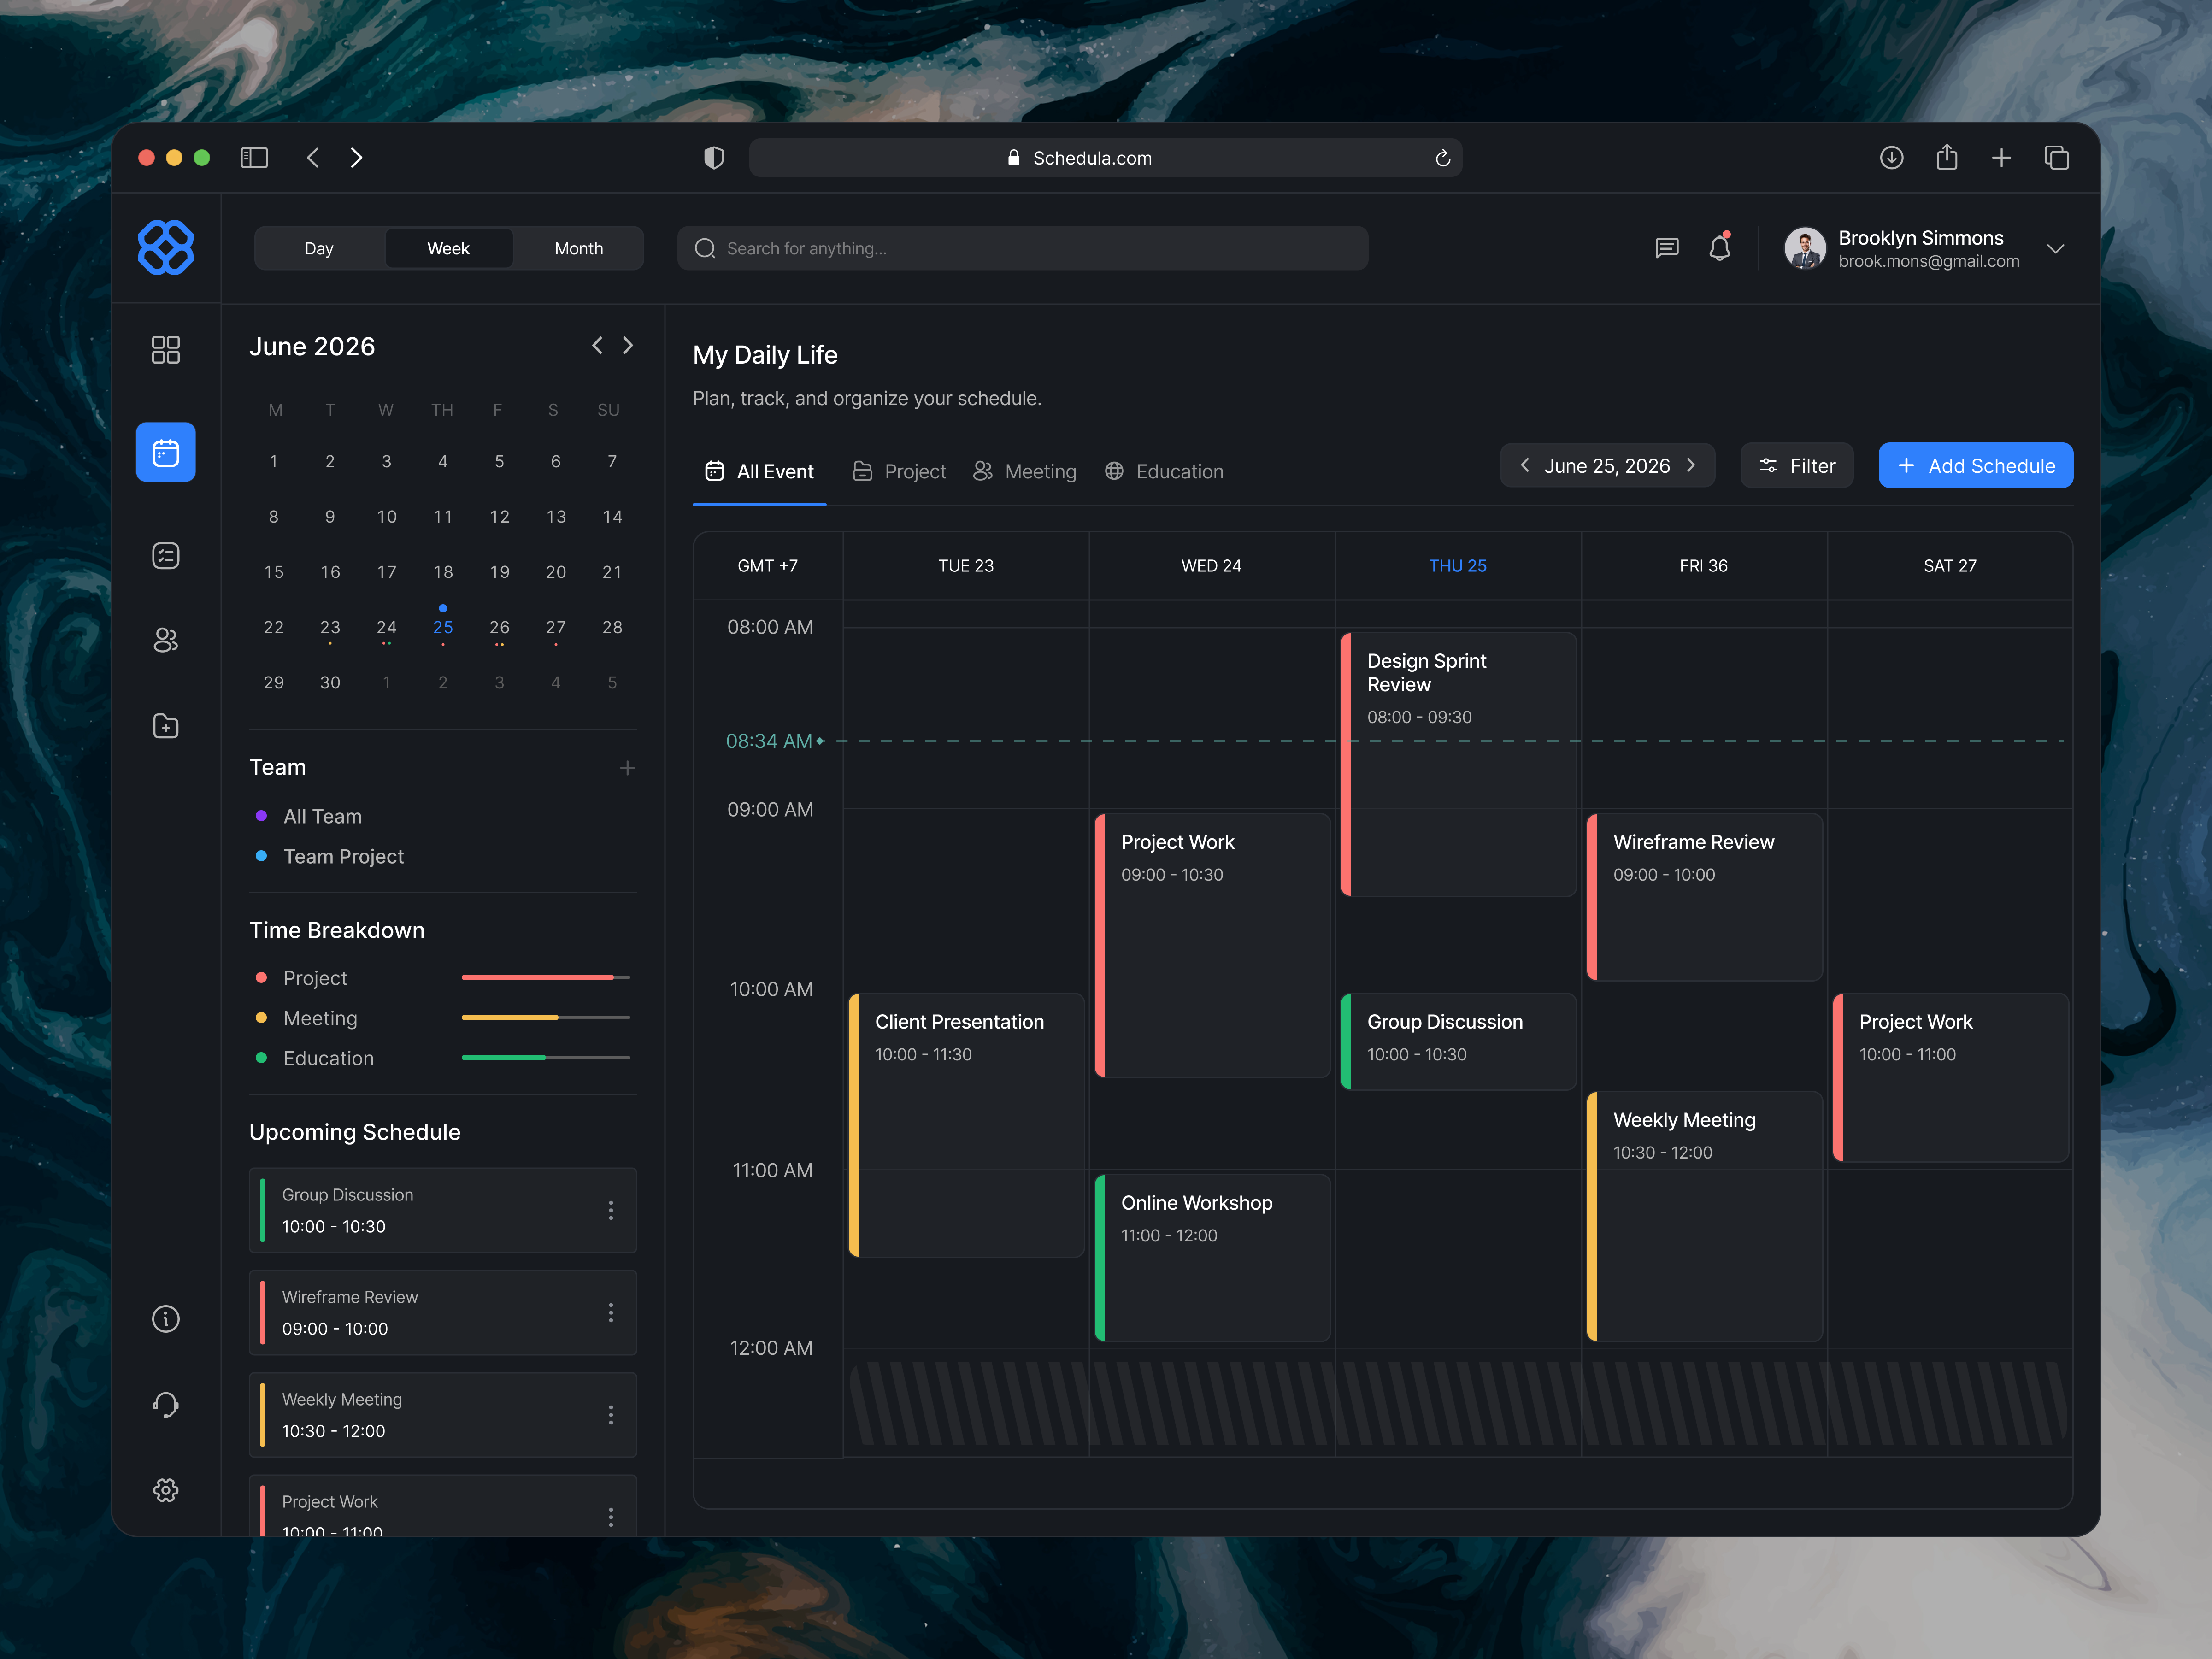Open the Team members icon in sidebar
The width and height of the screenshot is (2212, 1659).
coord(166,641)
